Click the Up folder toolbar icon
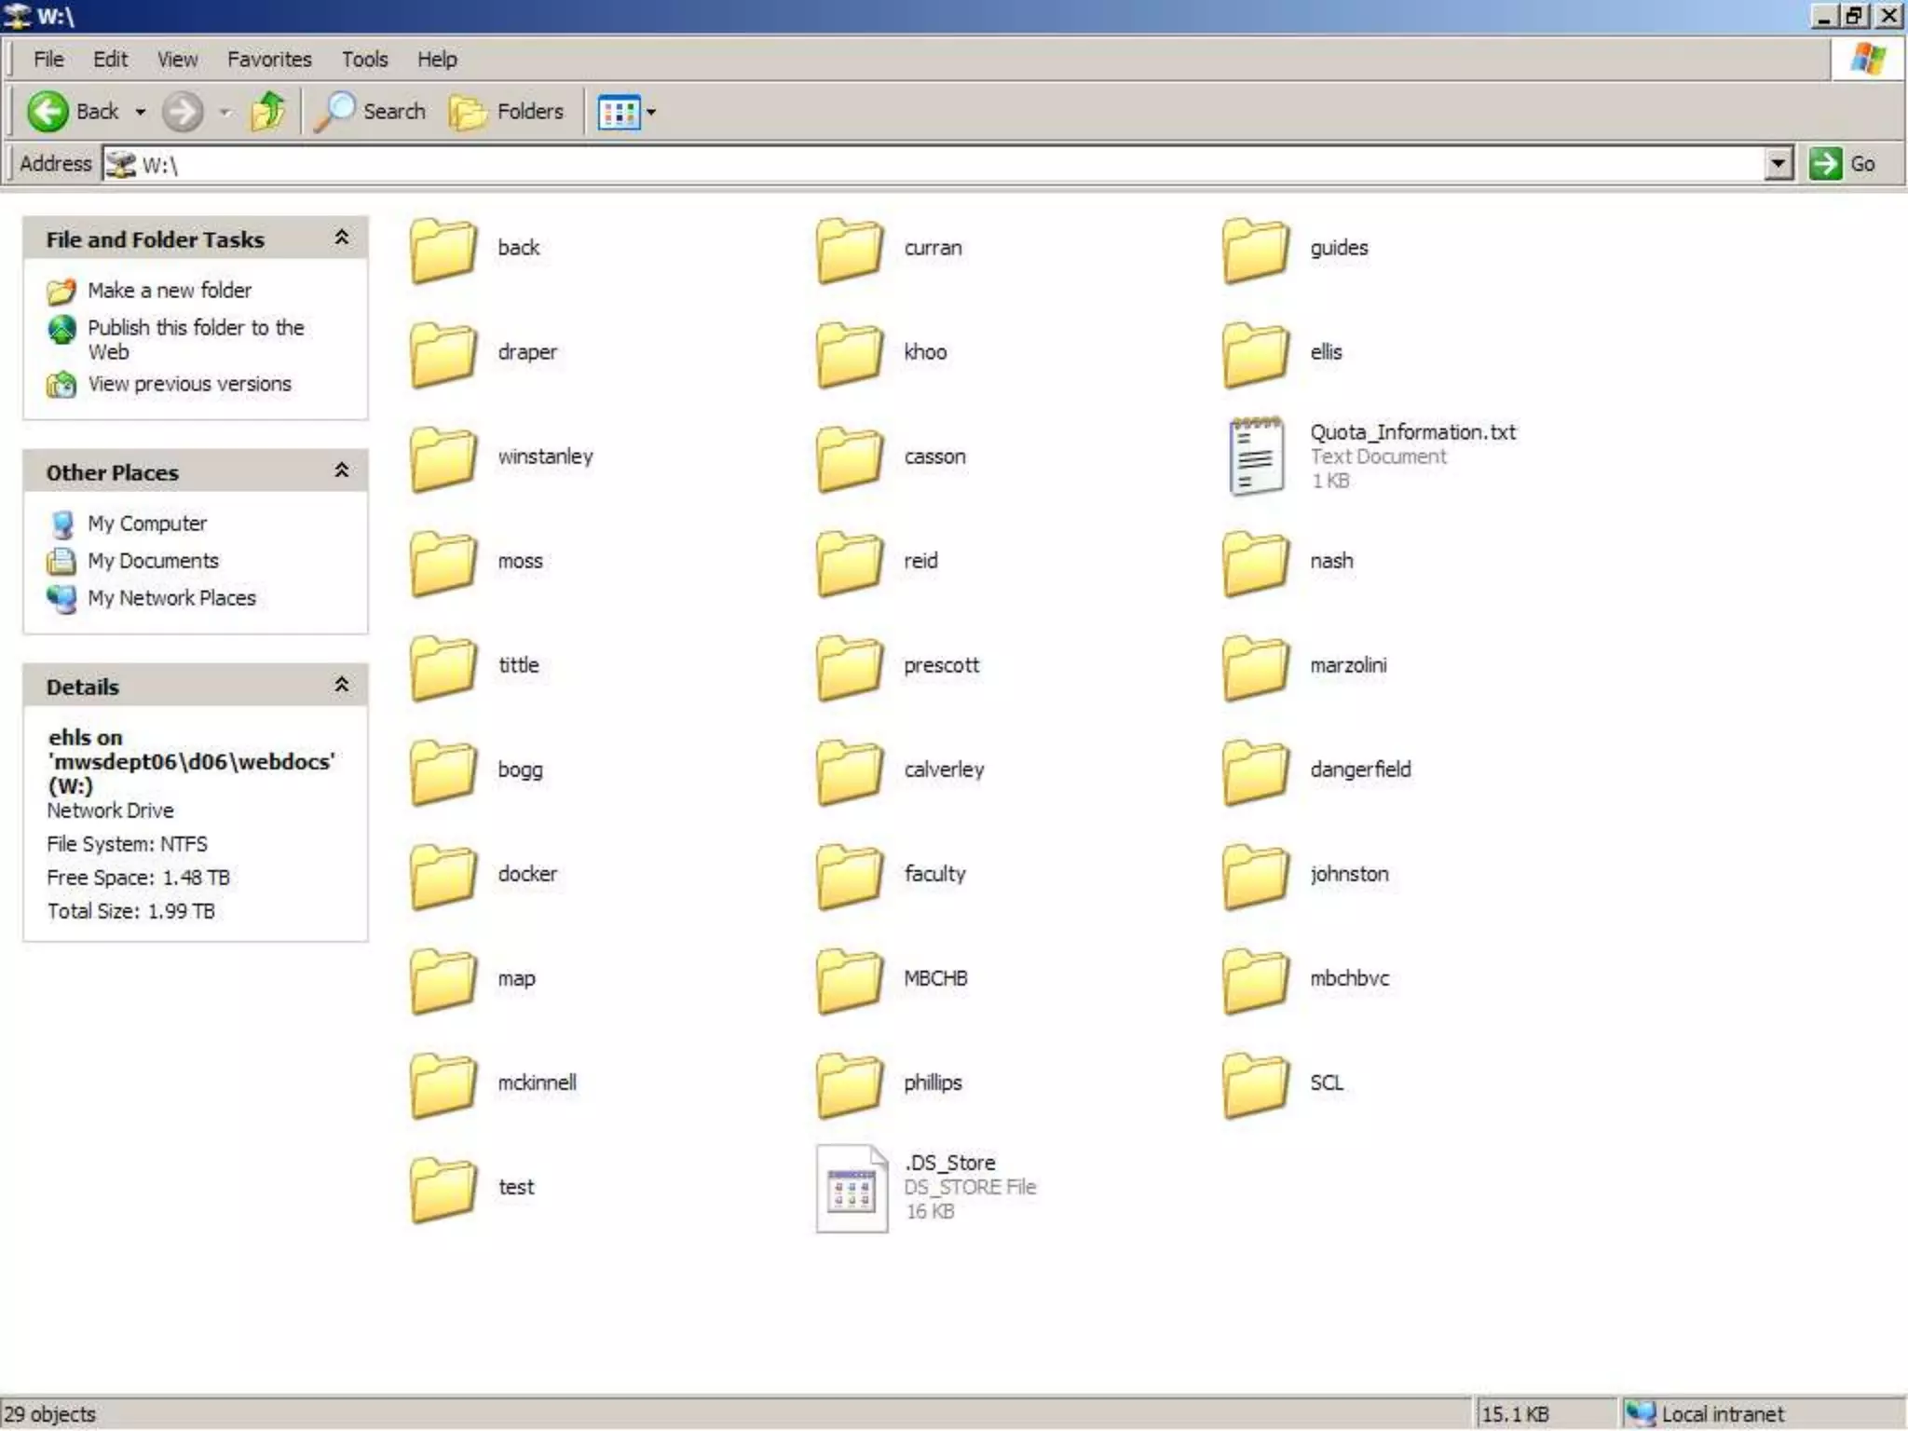 pyautogui.click(x=268, y=112)
